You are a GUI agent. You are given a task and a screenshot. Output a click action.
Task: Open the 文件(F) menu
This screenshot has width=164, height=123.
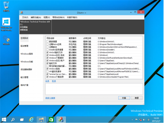pyautogui.click(x=25, y=18)
